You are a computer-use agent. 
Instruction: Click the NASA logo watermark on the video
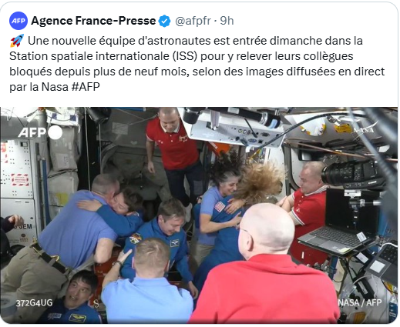coord(363,130)
